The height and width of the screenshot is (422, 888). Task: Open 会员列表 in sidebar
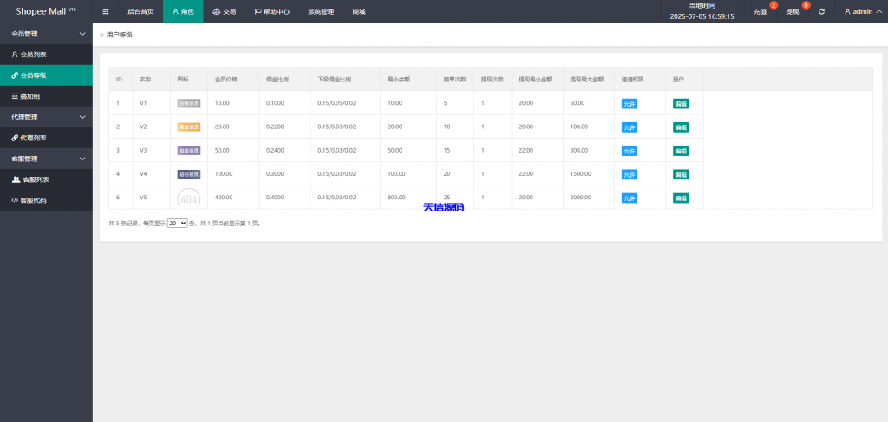click(46, 55)
